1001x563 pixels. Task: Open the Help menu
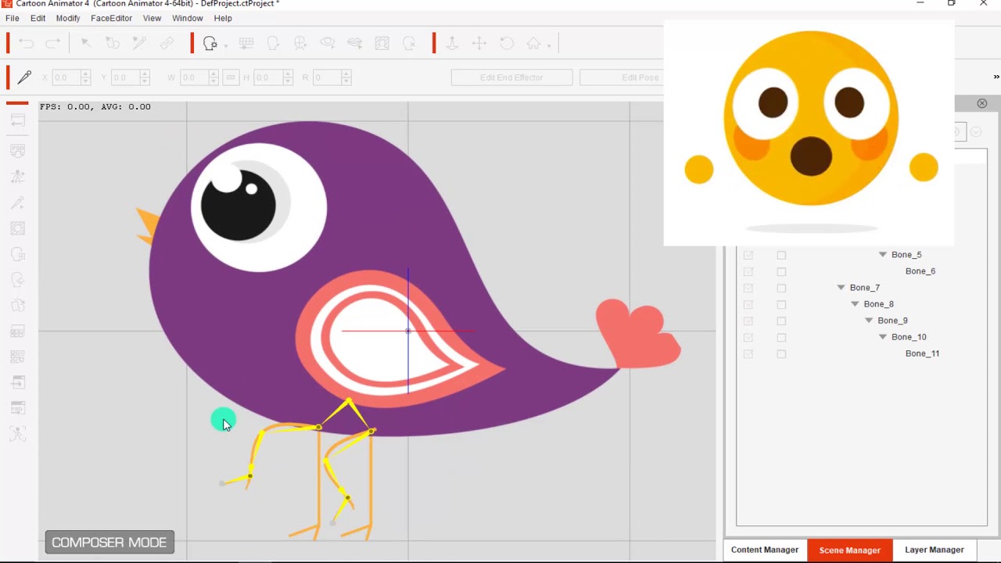[223, 18]
